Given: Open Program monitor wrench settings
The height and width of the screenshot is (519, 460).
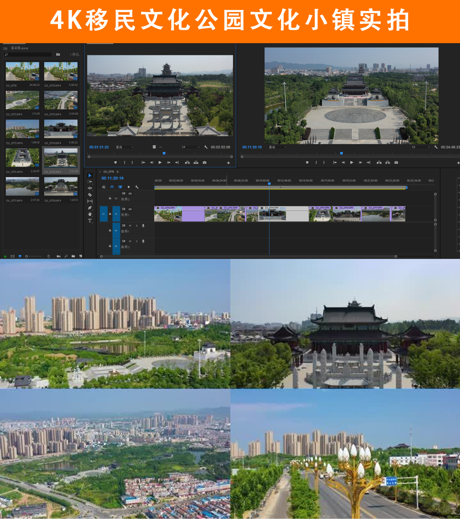Looking at the screenshot, I should tap(436, 147).
